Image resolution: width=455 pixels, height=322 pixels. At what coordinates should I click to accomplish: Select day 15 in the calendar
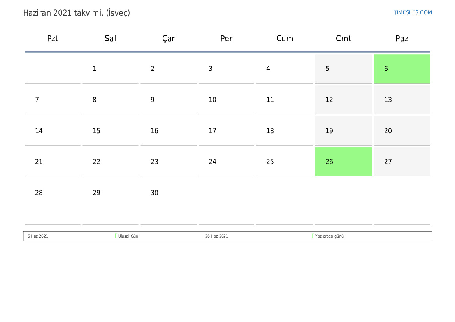tap(110, 131)
